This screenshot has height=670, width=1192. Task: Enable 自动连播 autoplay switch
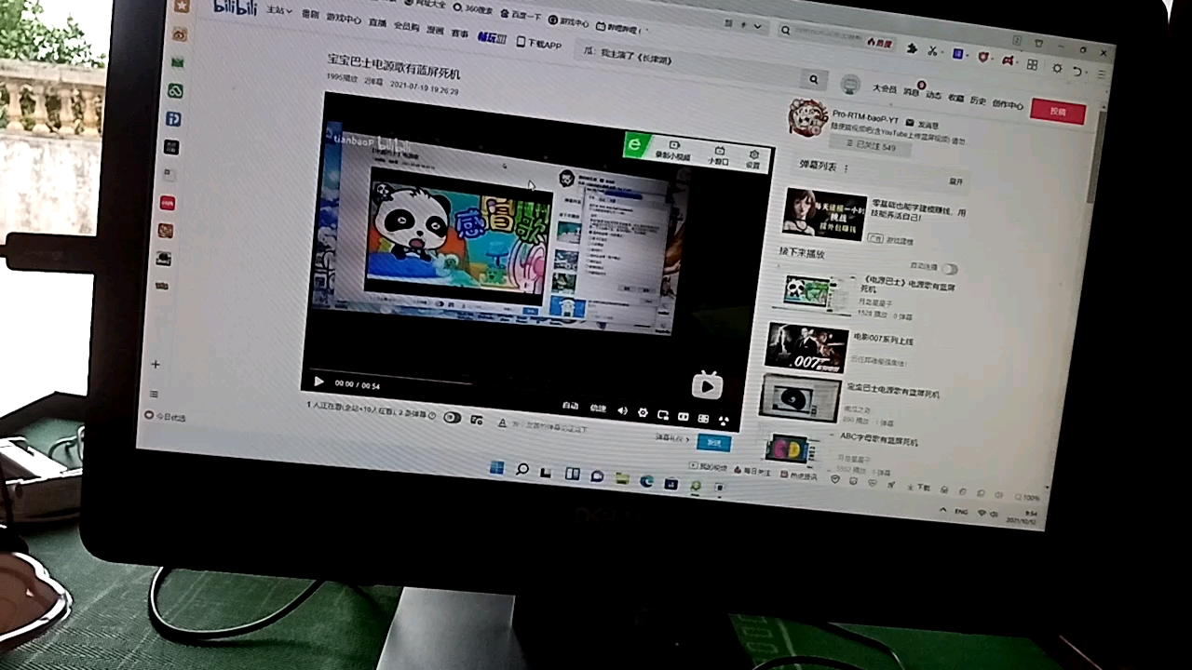point(949,267)
